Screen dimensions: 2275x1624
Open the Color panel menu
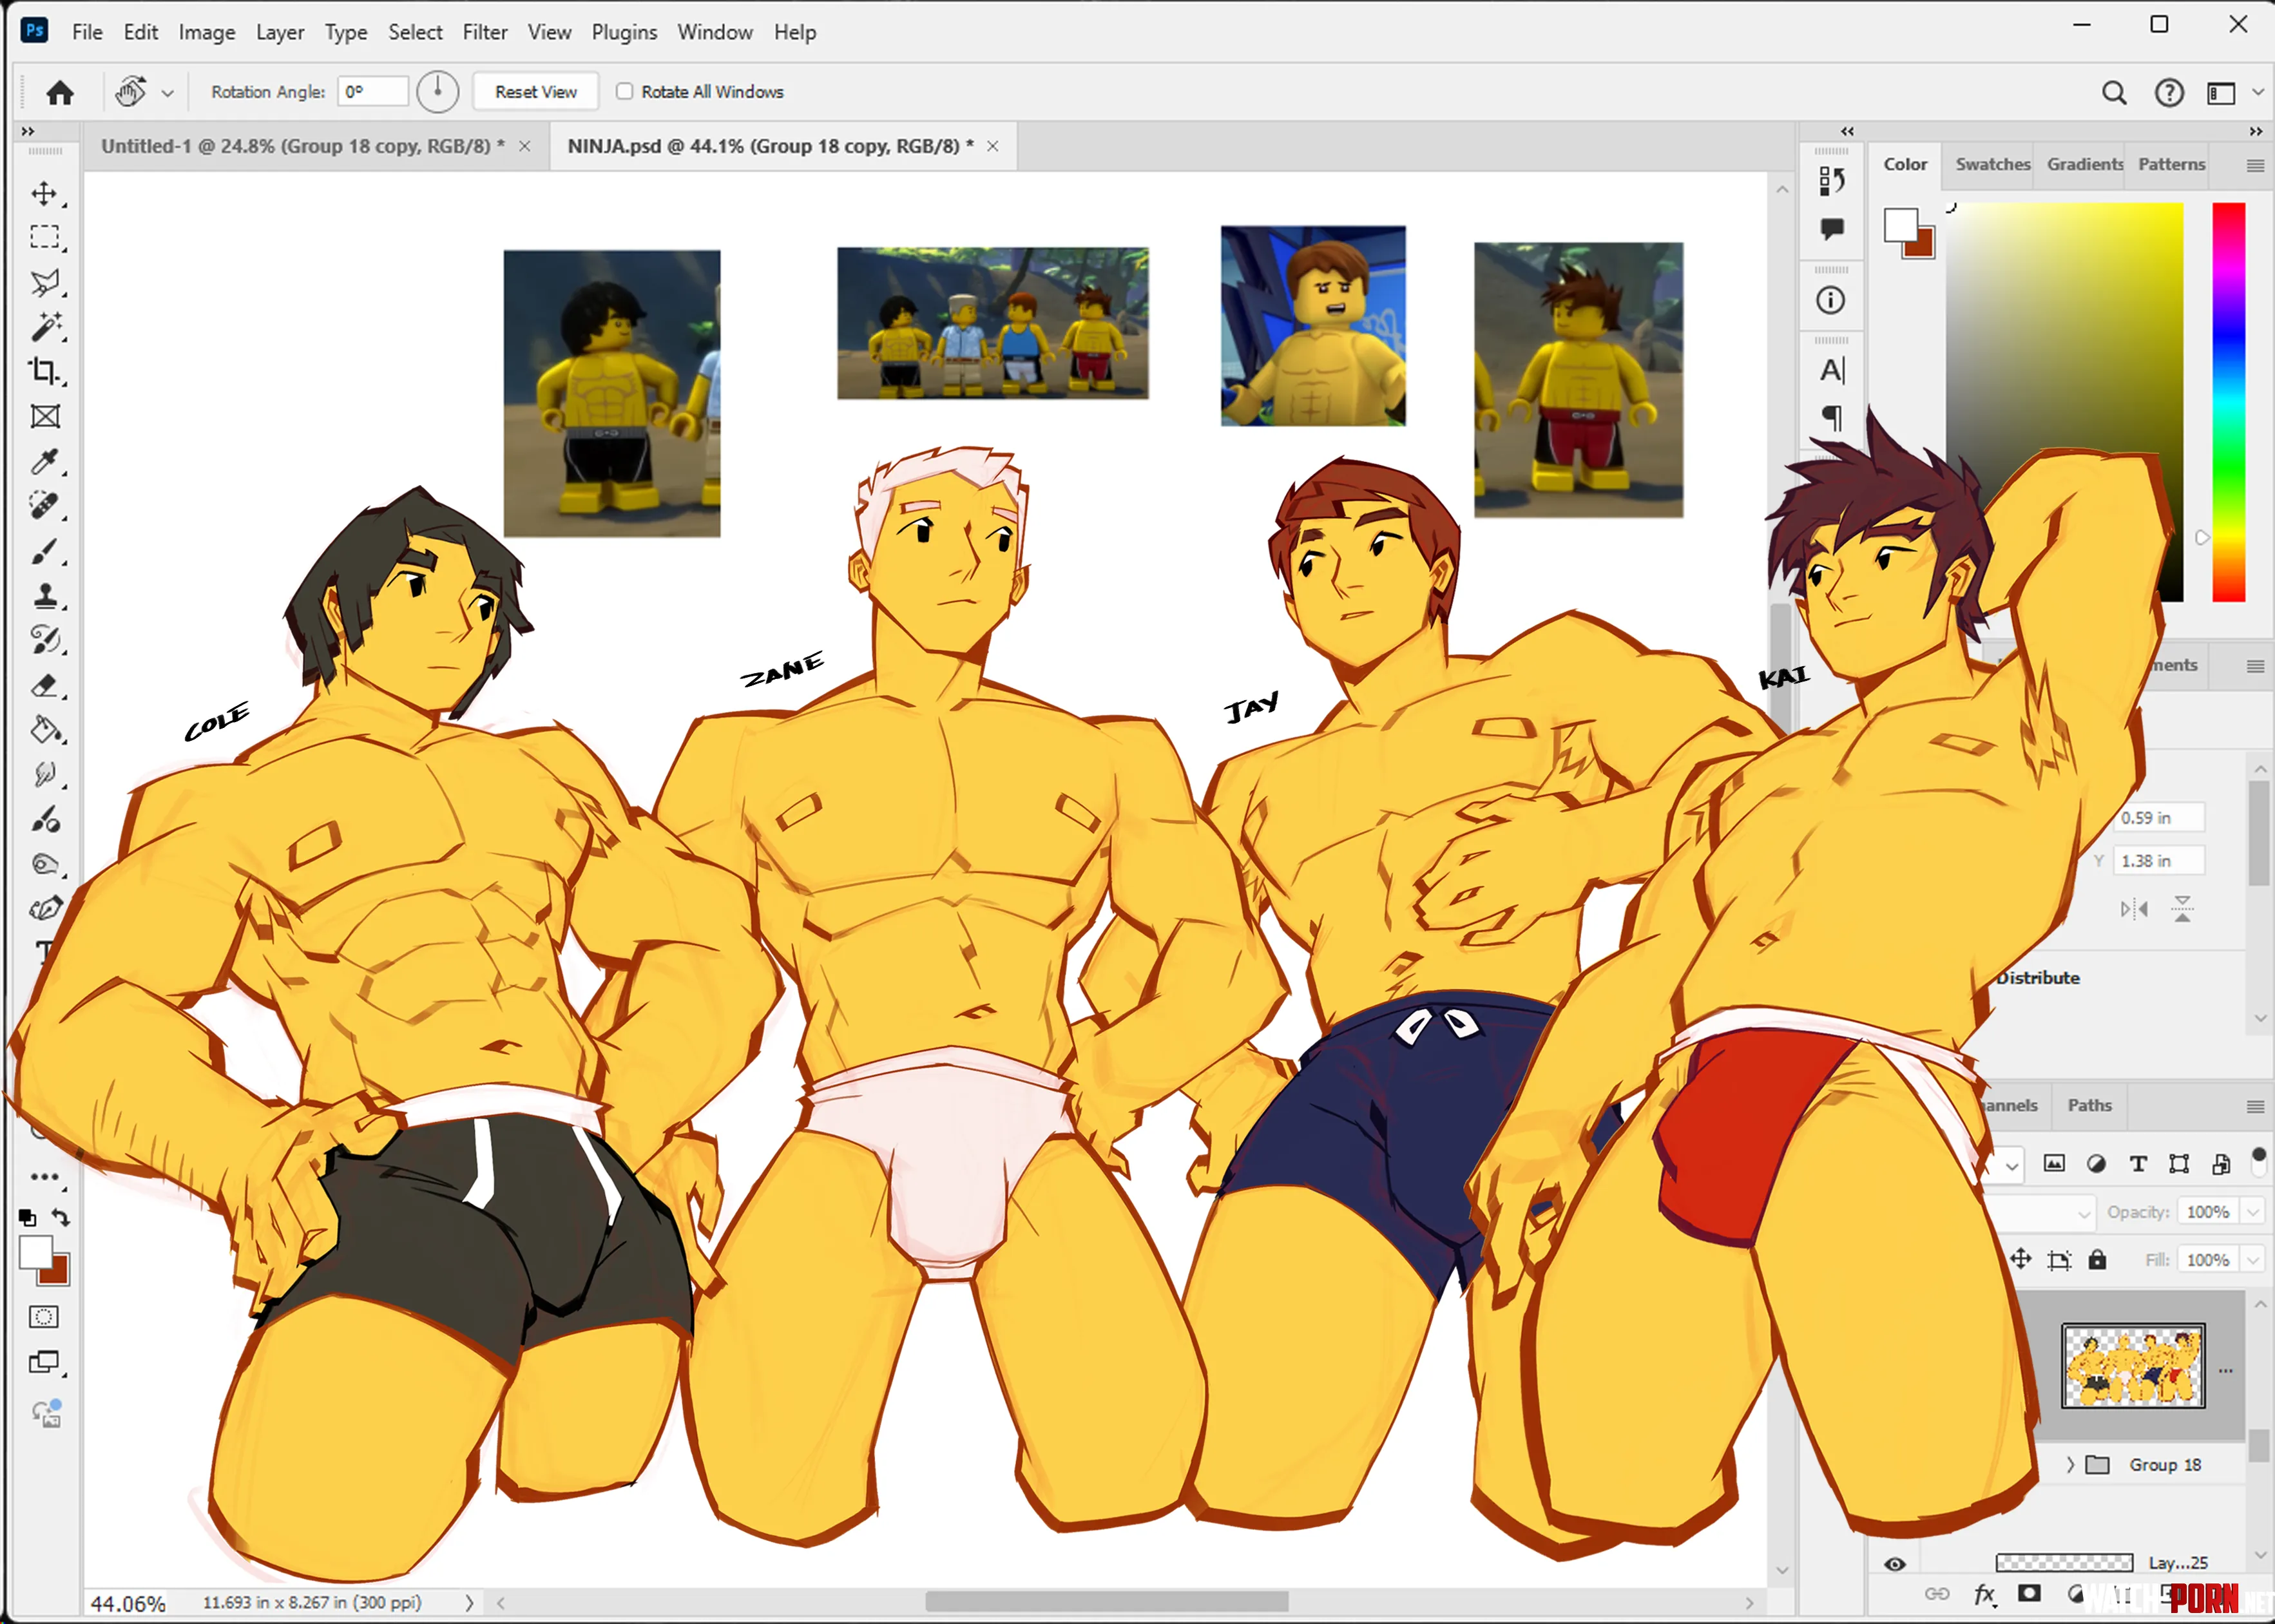[2255, 165]
